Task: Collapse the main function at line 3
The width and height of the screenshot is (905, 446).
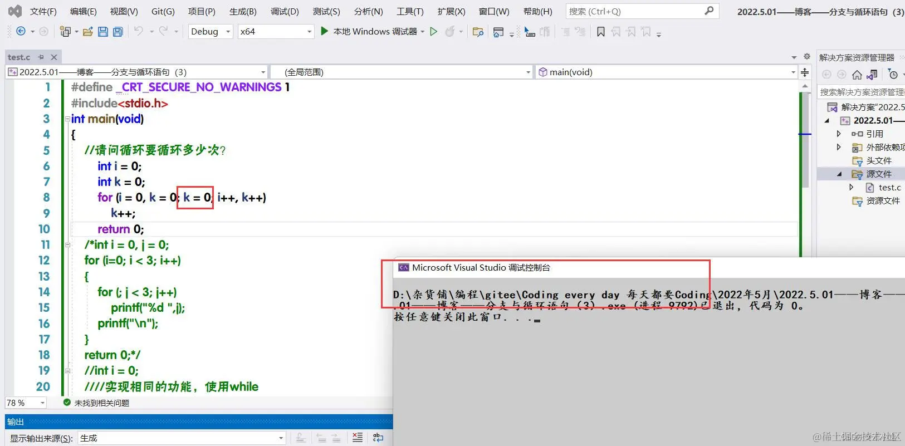Action: click(x=67, y=119)
